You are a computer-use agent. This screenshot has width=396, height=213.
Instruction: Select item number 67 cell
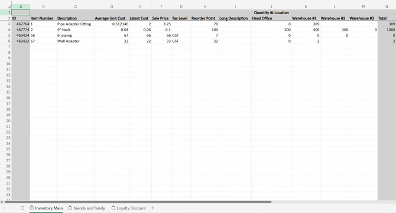coord(43,41)
